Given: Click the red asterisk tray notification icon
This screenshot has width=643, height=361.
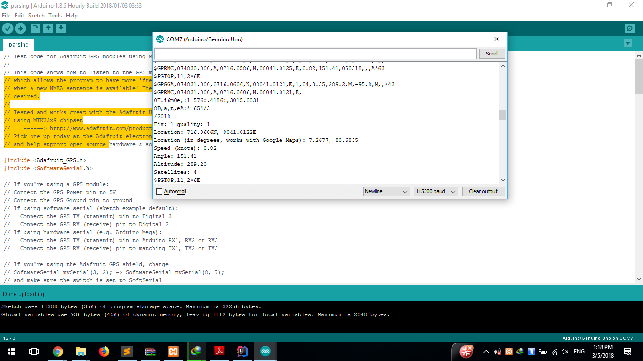Looking at the screenshot, I should tap(466, 351).
